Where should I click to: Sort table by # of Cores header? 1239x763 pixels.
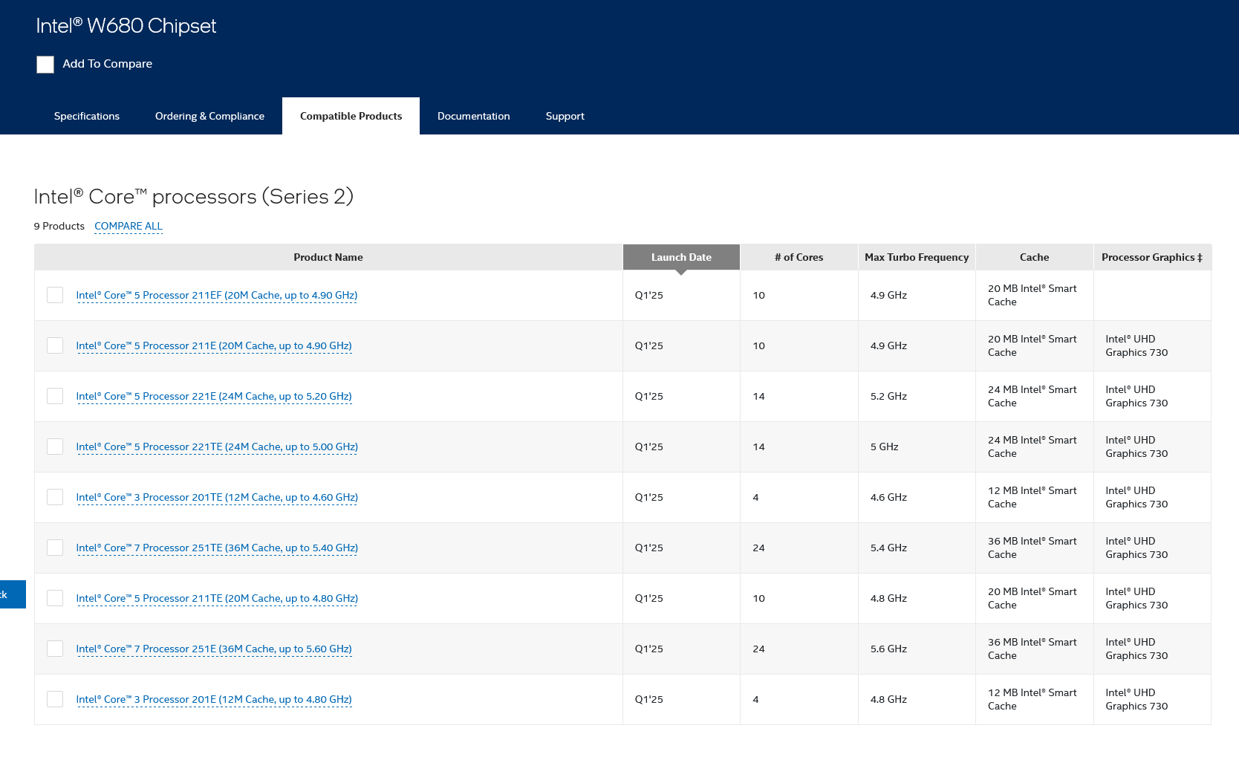[799, 257]
